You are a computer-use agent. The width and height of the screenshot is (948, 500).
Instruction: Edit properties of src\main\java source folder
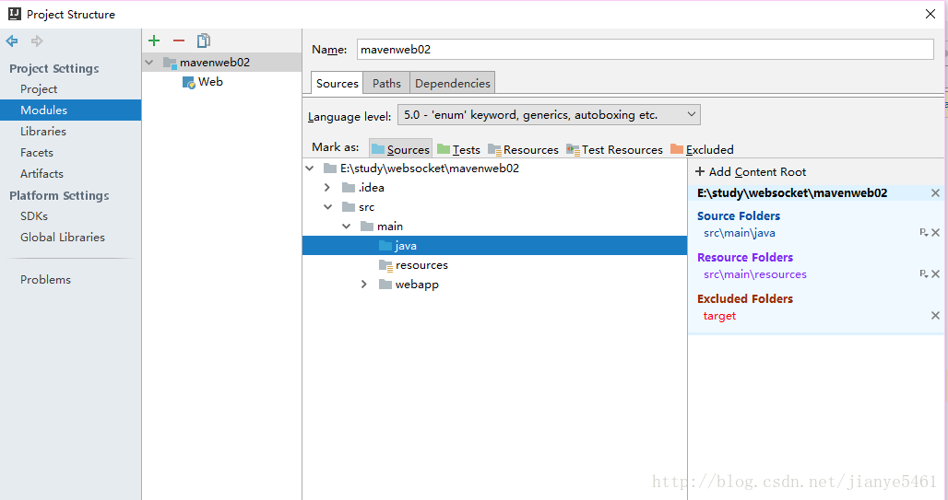923,232
